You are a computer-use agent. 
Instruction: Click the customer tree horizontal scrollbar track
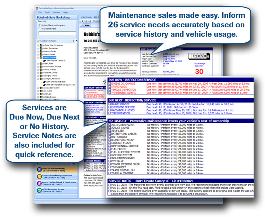[x=56, y=164]
